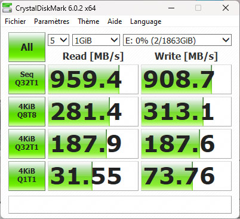Run all benchmarks with the All button
Image resolution: width=240 pixels, height=219 pixels.
coord(27,47)
